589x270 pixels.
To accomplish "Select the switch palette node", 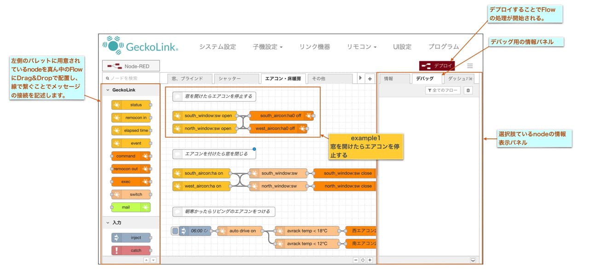I will pyautogui.click(x=131, y=195).
